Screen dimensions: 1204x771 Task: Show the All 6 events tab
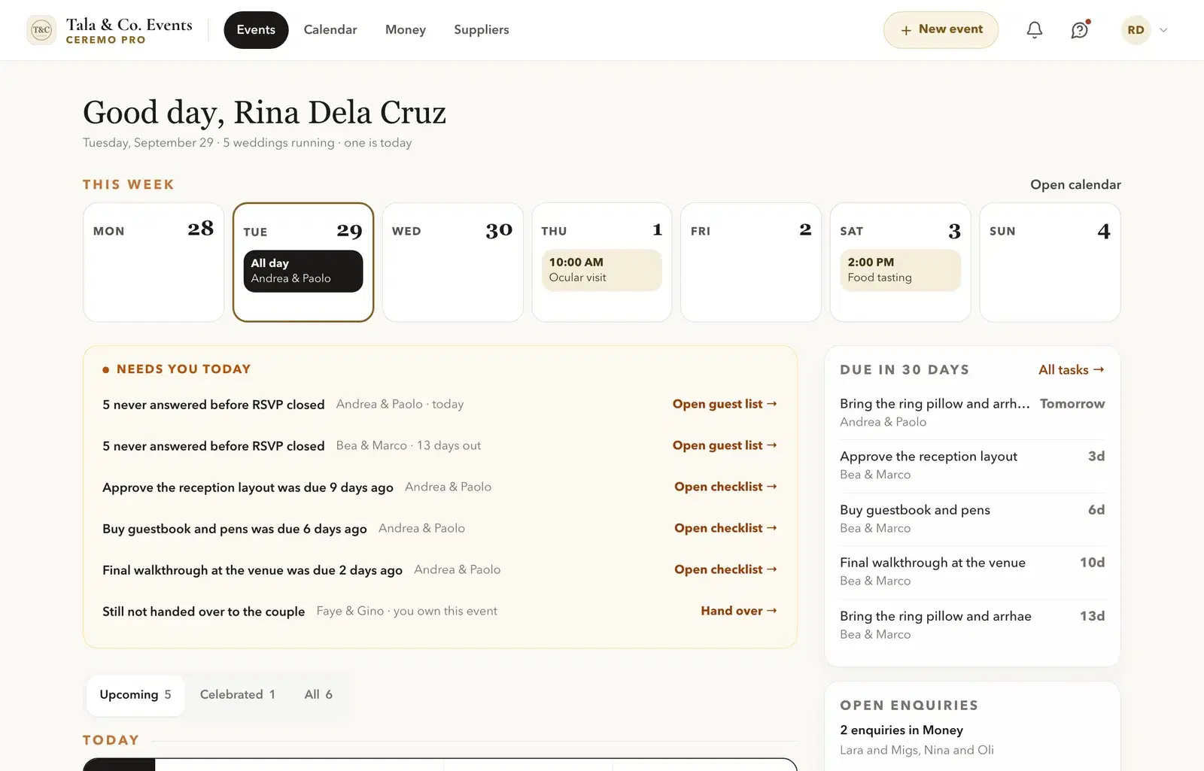pyautogui.click(x=318, y=694)
